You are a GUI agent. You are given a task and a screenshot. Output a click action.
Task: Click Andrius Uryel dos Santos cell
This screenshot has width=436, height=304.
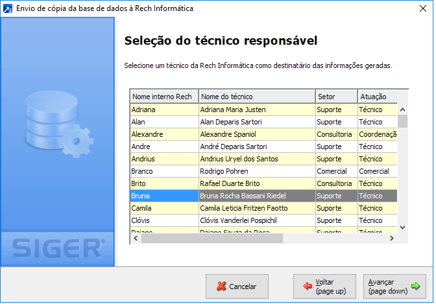[257, 159]
